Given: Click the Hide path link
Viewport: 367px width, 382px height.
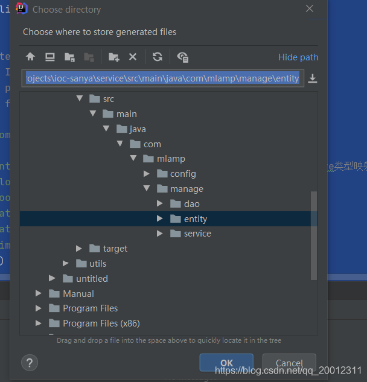Looking at the screenshot, I should click(298, 57).
